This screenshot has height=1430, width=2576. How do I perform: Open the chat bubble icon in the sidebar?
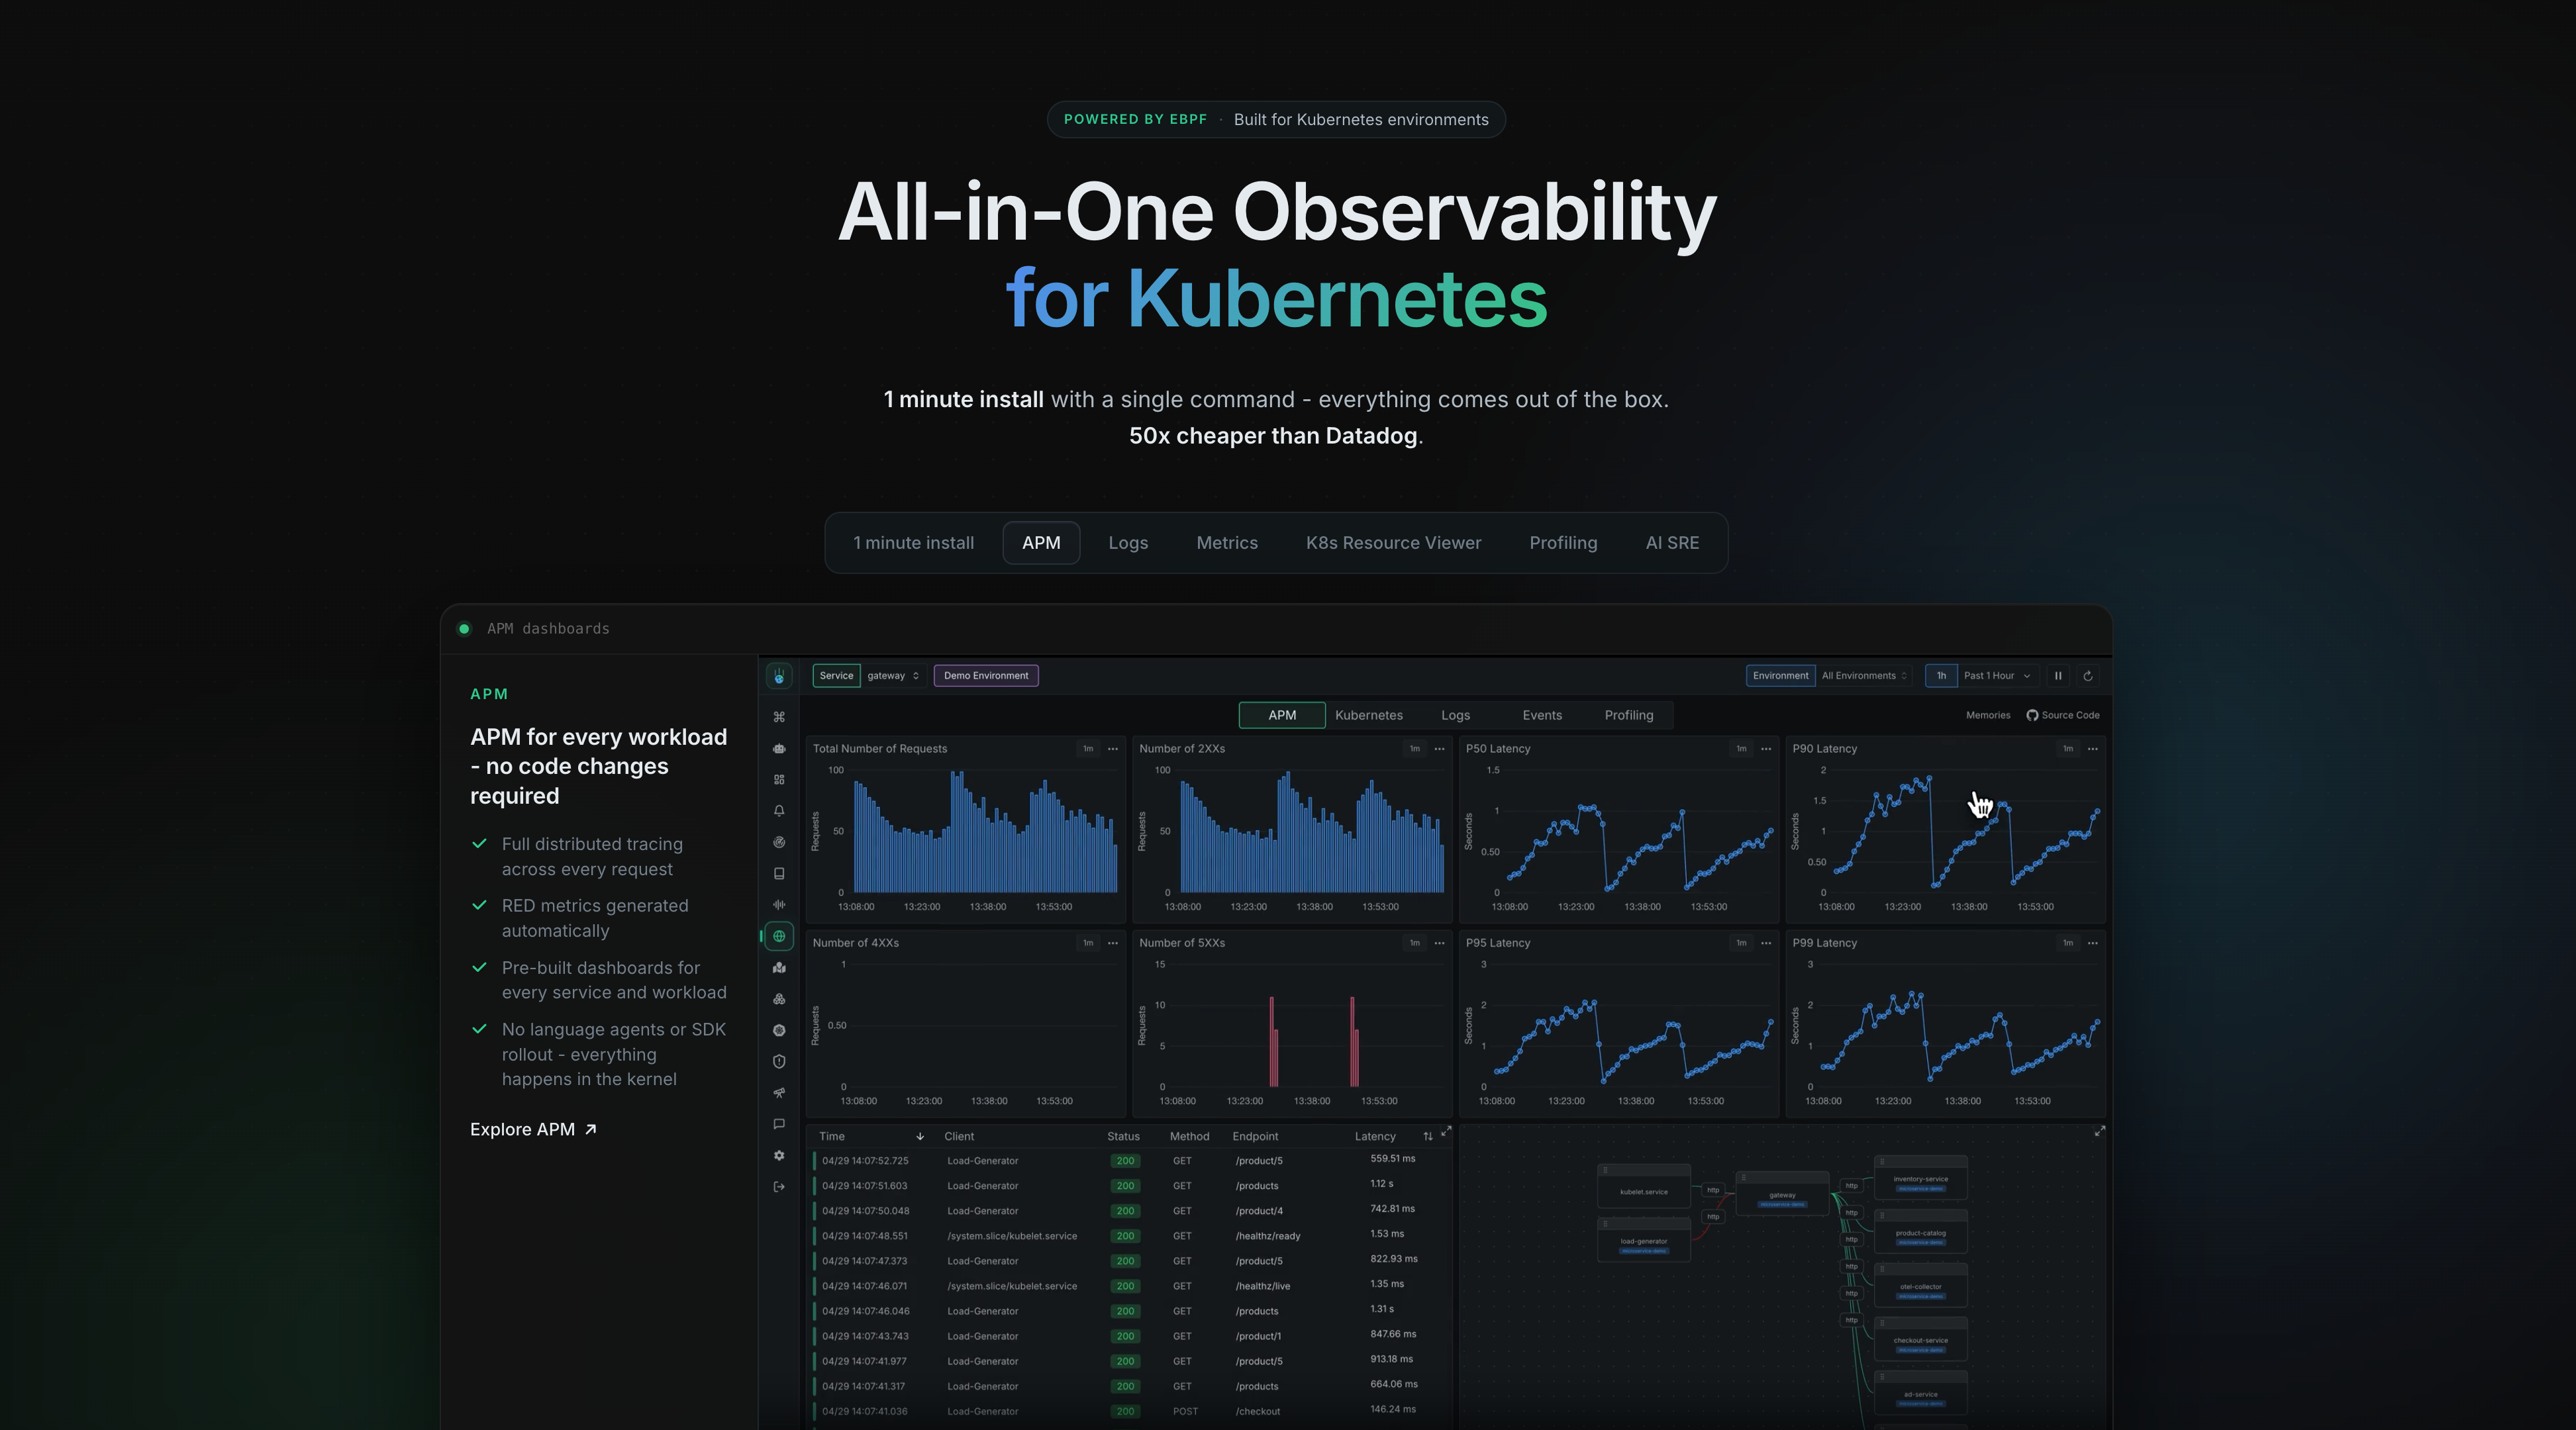[x=779, y=1124]
